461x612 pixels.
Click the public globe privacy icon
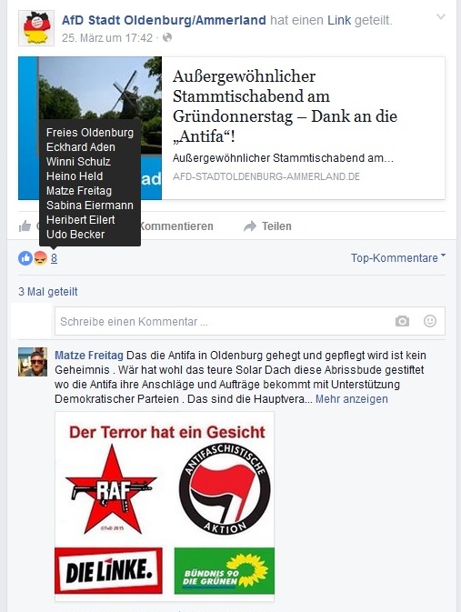coord(167,37)
